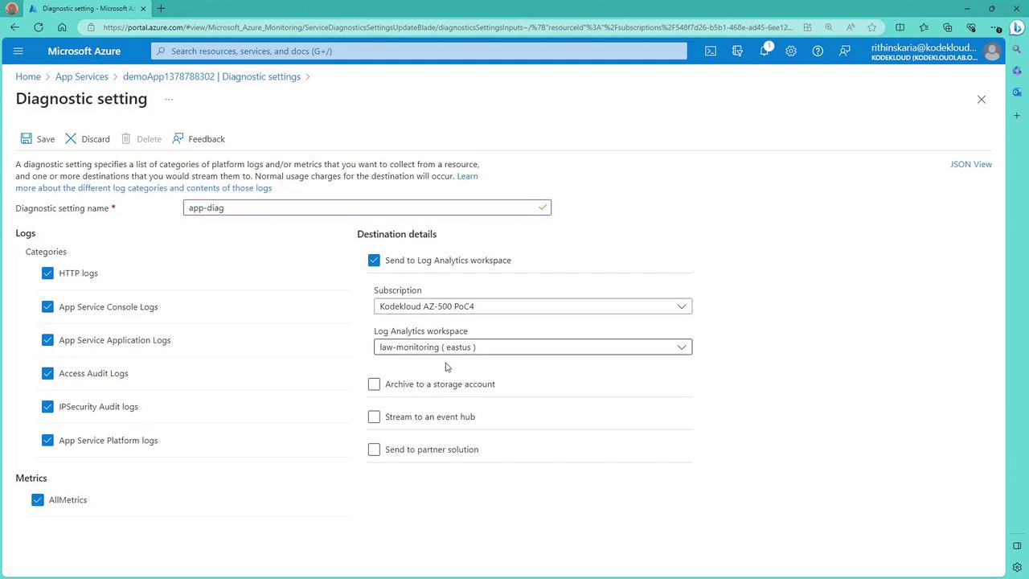Discard diagnostic setting changes
This screenshot has width=1029, height=579.
pos(88,139)
